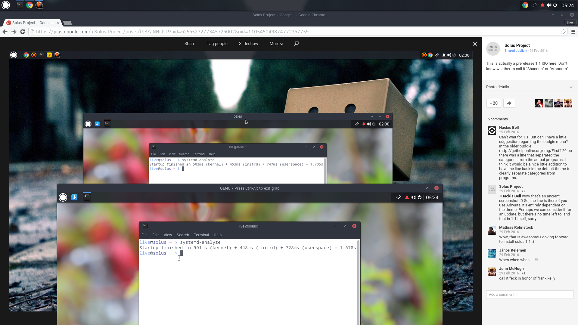The width and height of the screenshot is (578, 325).
Task: Open János Kelemen's profile name
Action: click(512, 250)
